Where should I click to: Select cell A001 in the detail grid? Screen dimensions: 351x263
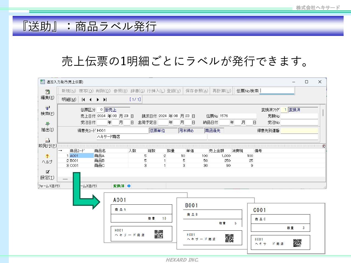(81, 156)
